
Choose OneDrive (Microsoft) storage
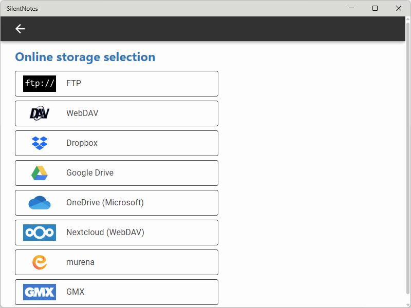point(105,203)
